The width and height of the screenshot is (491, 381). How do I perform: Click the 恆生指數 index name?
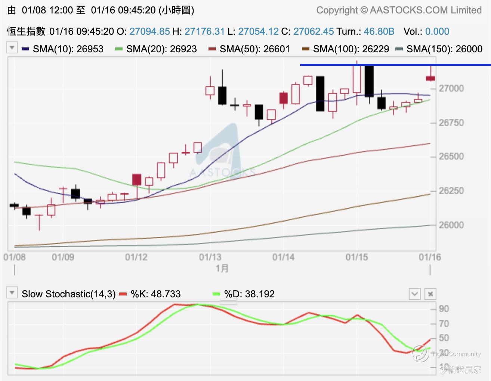click(x=26, y=31)
